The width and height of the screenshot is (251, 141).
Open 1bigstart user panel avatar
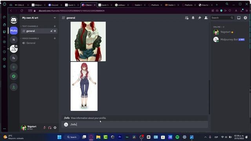point(24,128)
